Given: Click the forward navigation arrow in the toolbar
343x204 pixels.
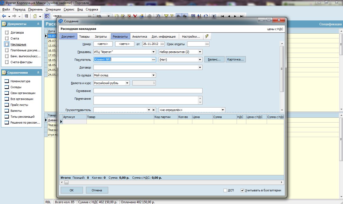Looking at the screenshot, I should click(x=14, y=16).
